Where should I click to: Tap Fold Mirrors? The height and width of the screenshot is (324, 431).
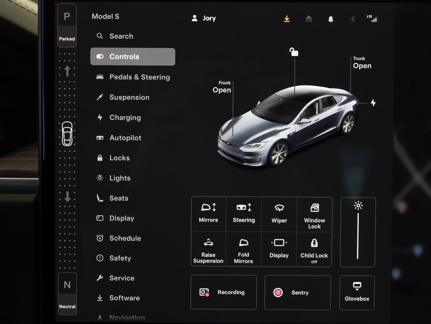pyautogui.click(x=244, y=249)
